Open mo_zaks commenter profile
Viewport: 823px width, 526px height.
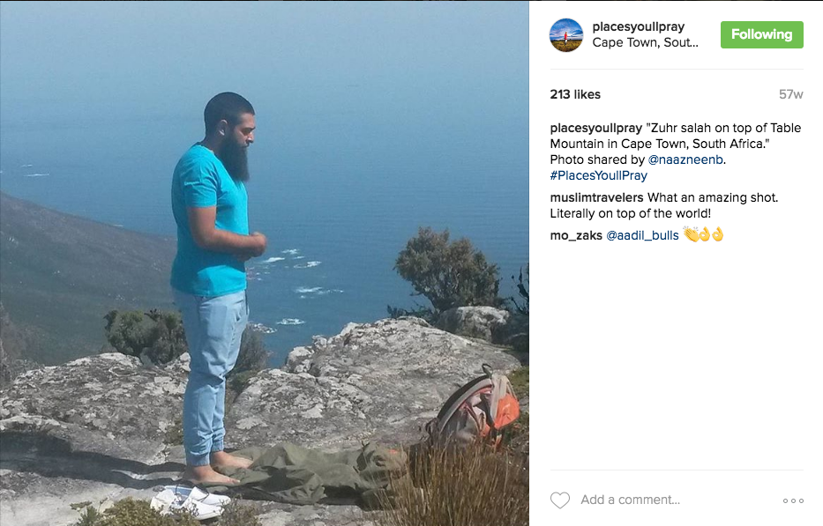[576, 235]
